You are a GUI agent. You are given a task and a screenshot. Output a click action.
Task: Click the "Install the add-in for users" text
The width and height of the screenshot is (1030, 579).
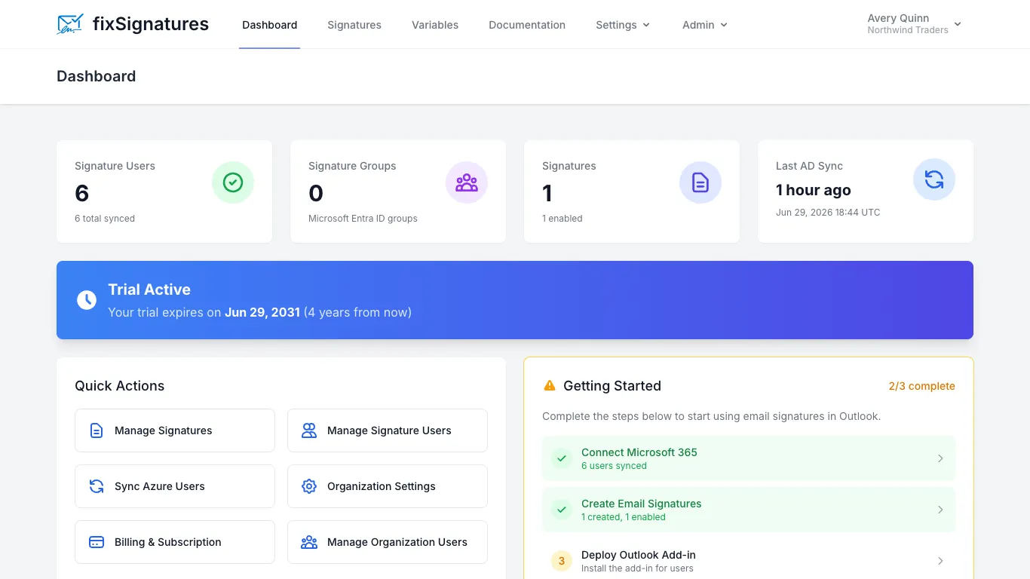(x=637, y=568)
